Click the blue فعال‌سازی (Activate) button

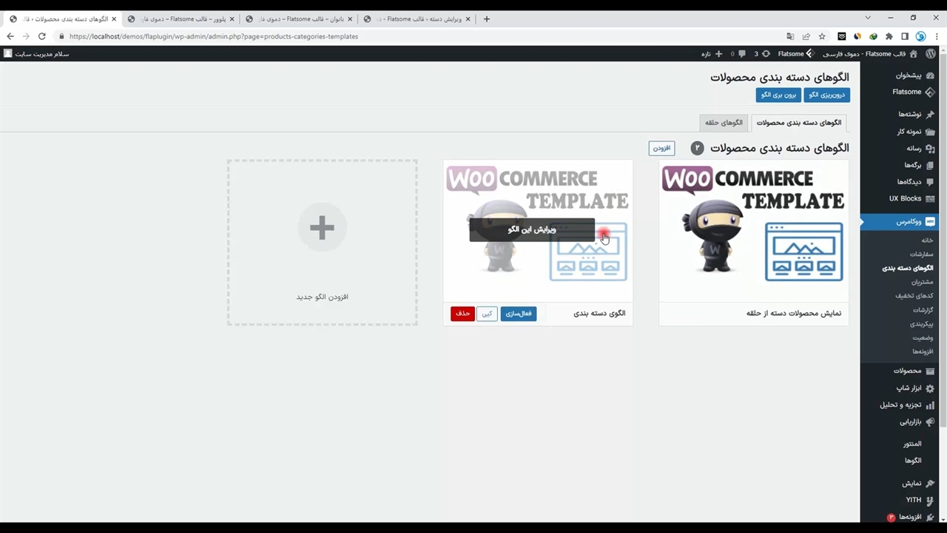coord(518,314)
